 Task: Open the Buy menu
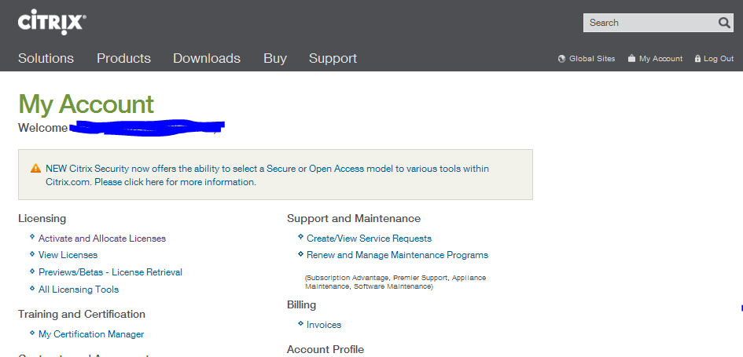(x=275, y=59)
